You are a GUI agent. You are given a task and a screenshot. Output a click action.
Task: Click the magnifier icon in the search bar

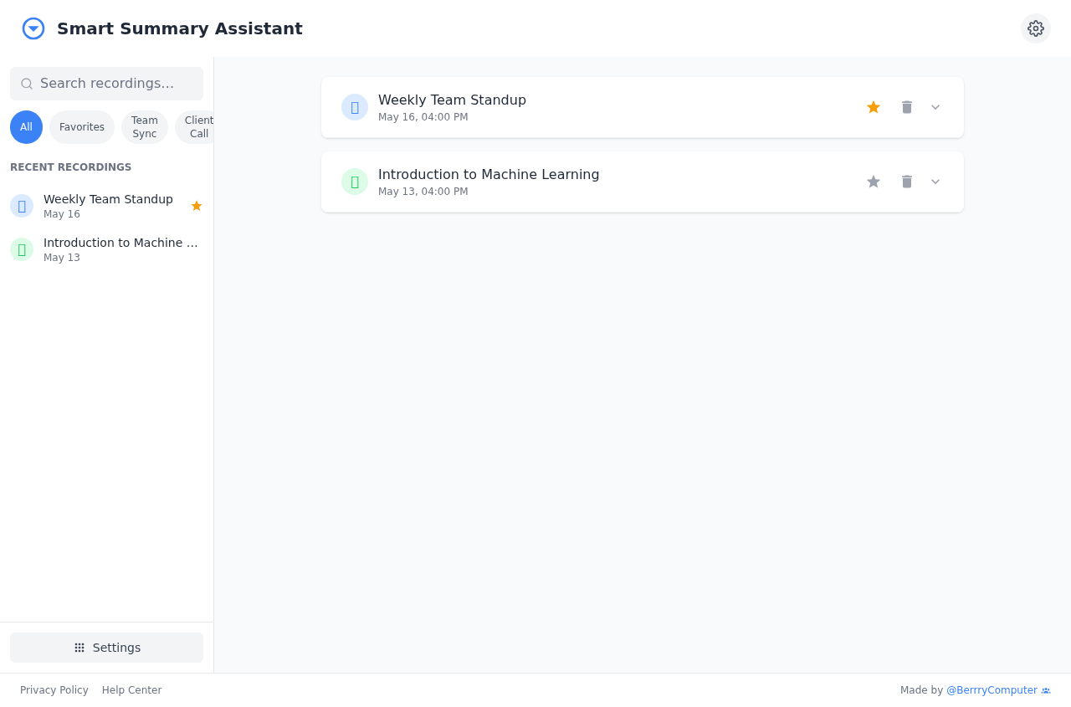pyautogui.click(x=27, y=84)
